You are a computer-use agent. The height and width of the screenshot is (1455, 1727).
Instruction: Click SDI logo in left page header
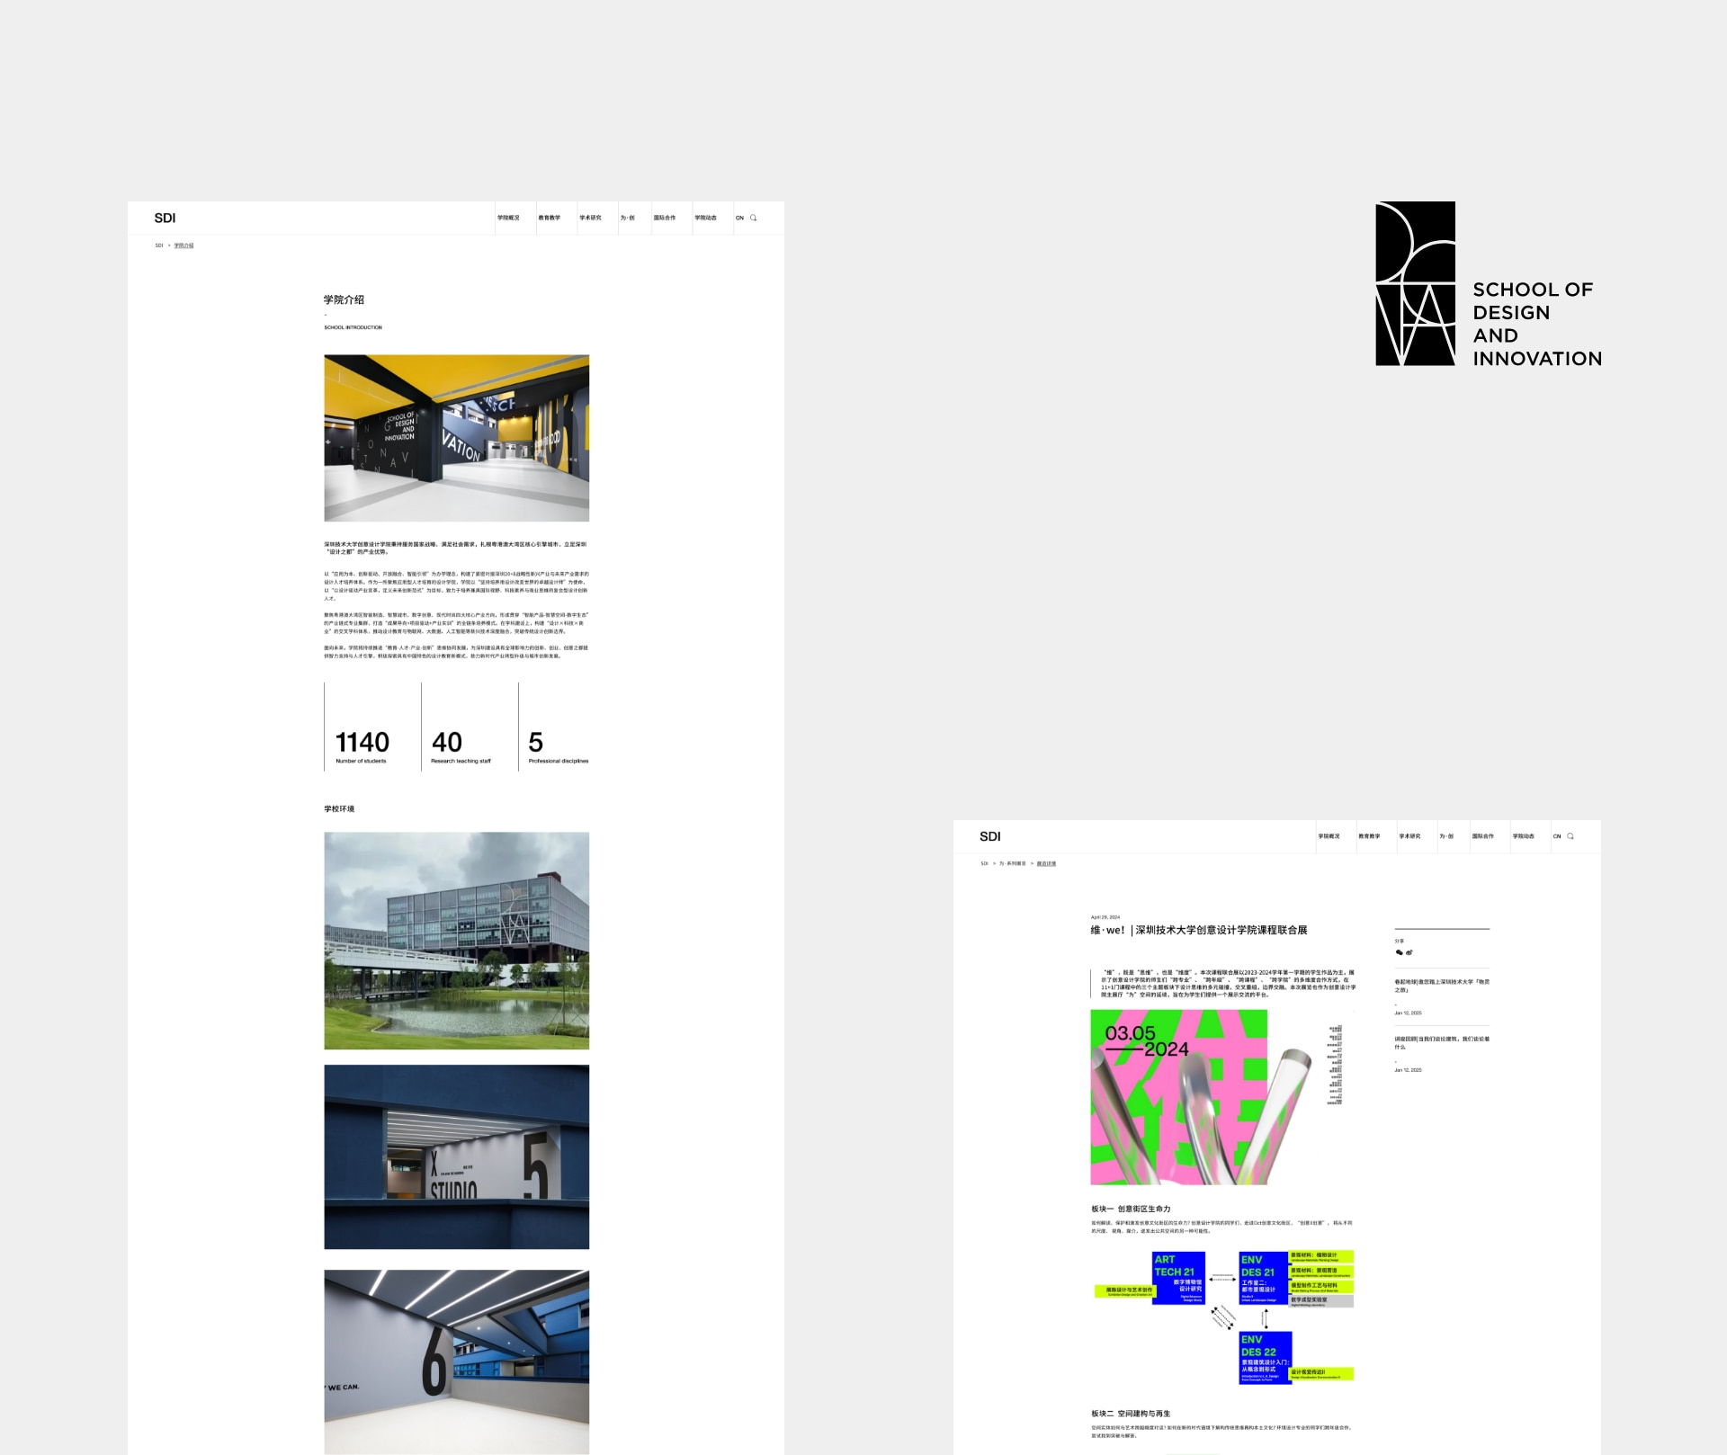pyautogui.click(x=165, y=218)
